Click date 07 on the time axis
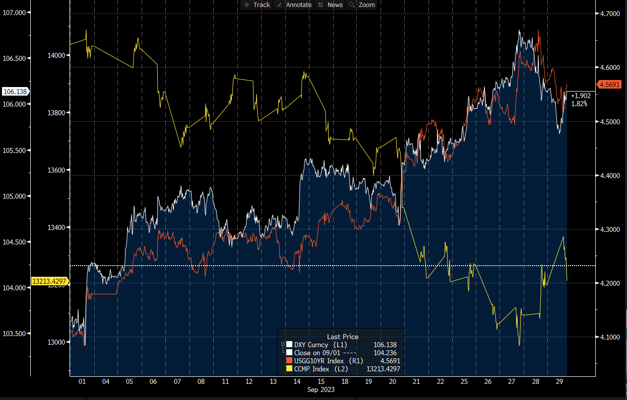The image size is (627, 400). pos(177,382)
